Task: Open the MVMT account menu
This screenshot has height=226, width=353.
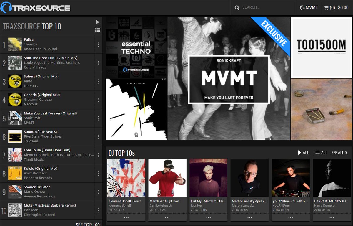Action: [309, 8]
